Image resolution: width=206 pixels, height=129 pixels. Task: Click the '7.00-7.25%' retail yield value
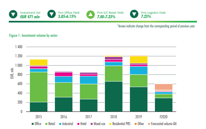[x=106, y=17]
